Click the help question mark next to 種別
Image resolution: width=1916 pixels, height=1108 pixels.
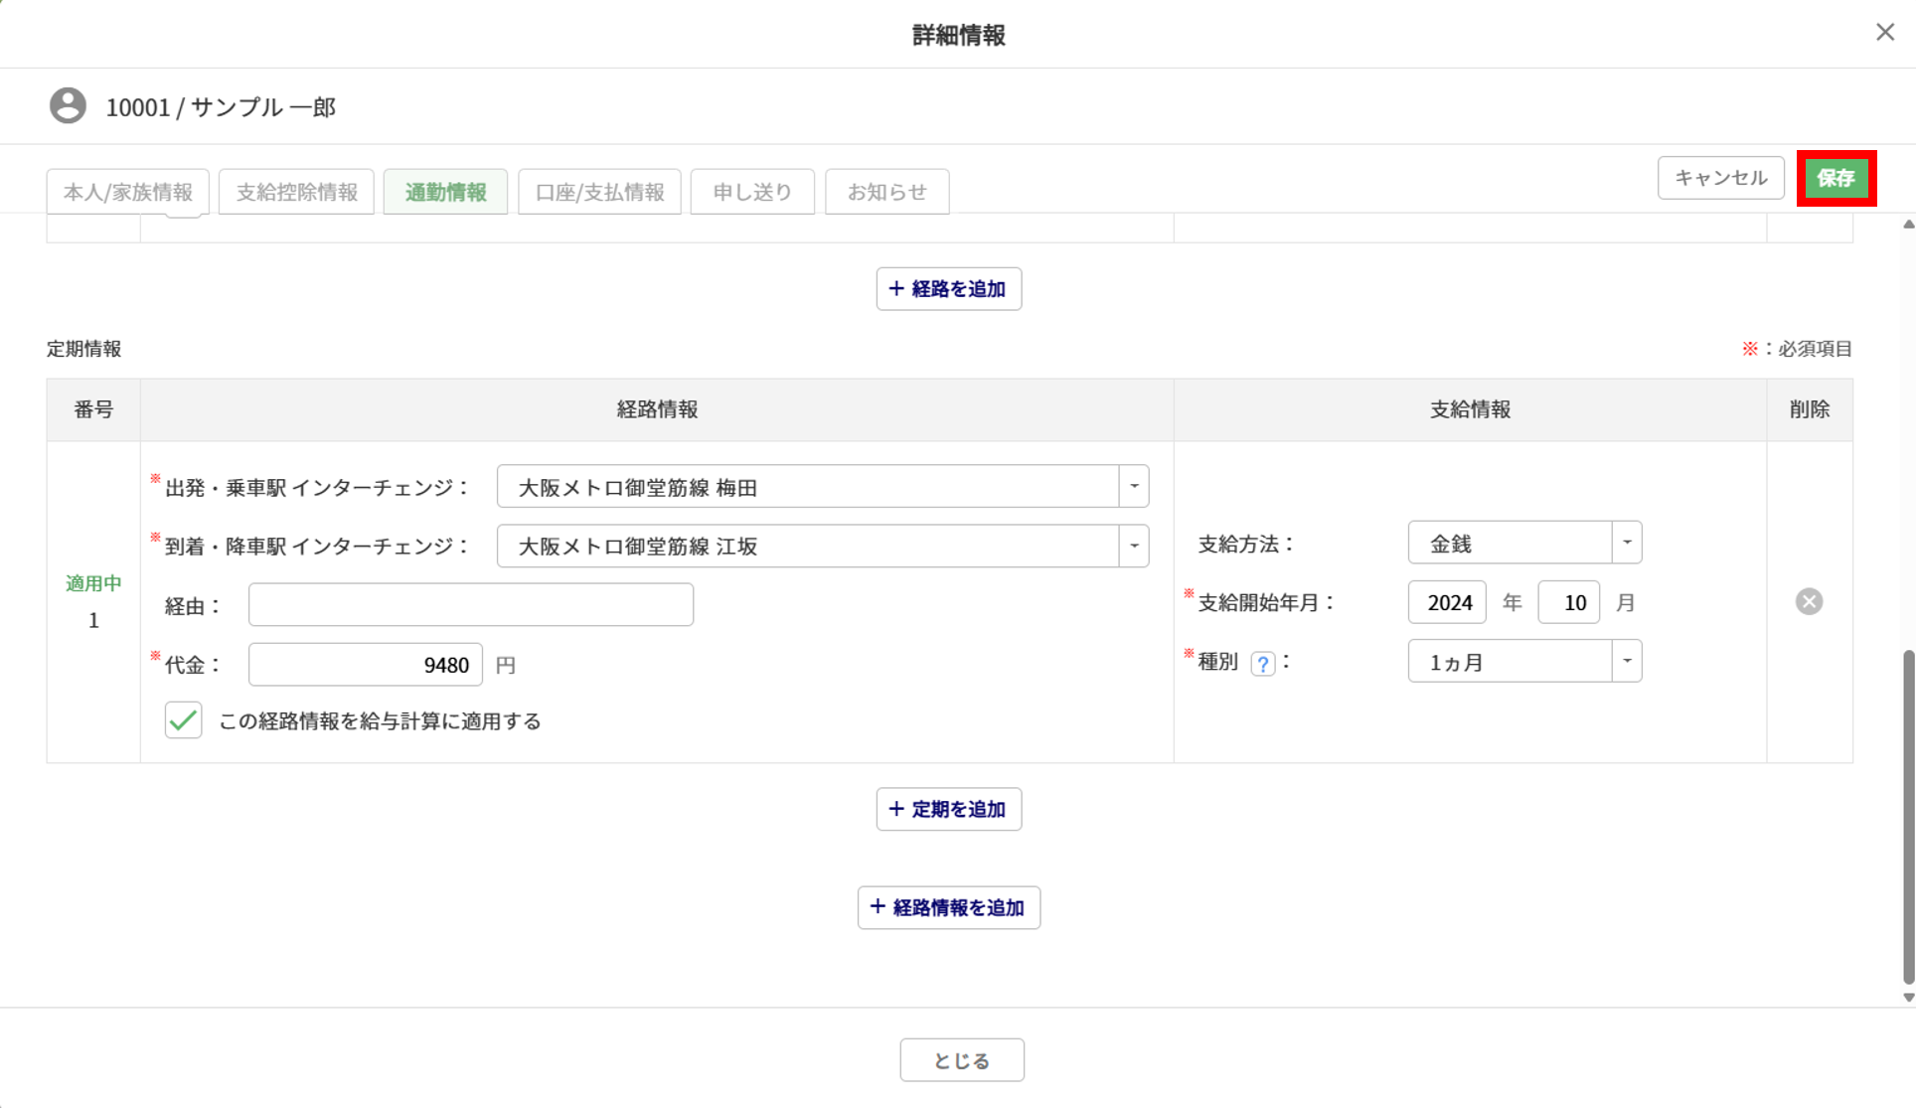coord(1262,664)
